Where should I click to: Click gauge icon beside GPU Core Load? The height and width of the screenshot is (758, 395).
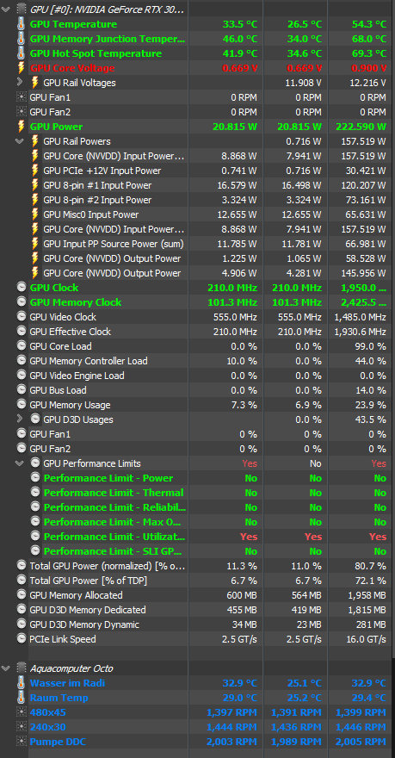click(22, 346)
